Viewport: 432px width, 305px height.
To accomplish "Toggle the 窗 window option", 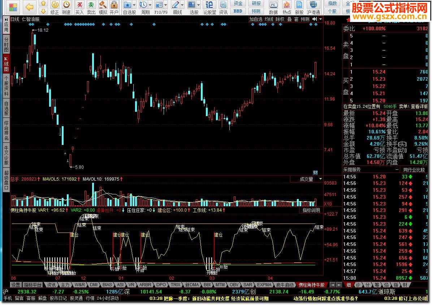I will (296, 19).
